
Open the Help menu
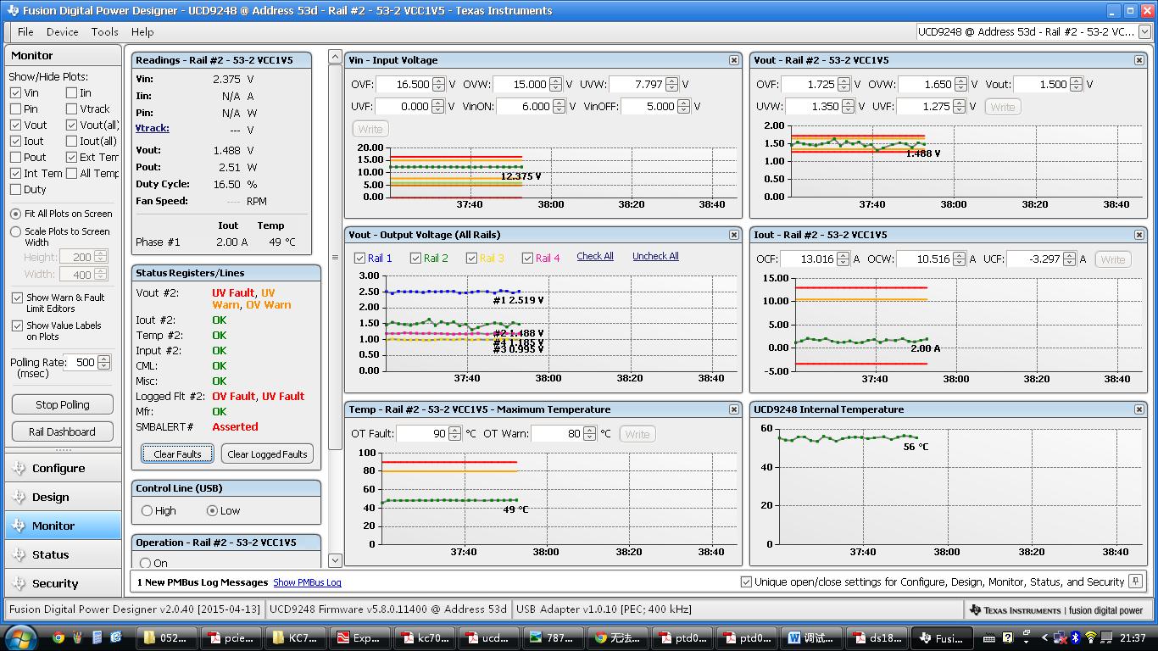pyautogui.click(x=142, y=31)
